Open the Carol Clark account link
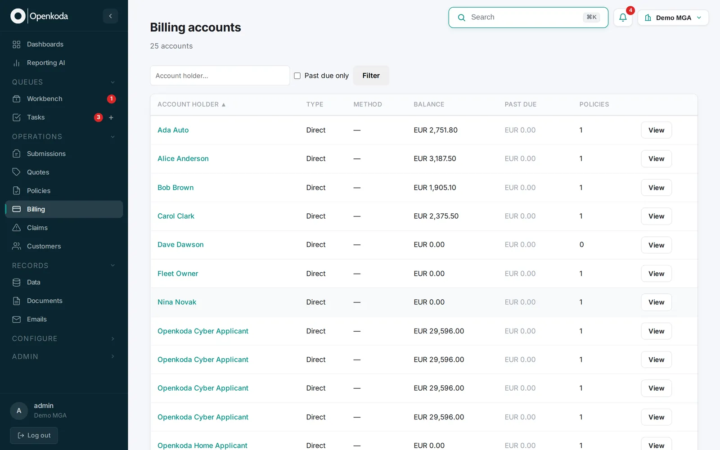Image resolution: width=720 pixels, height=450 pixels. (176, 216)
